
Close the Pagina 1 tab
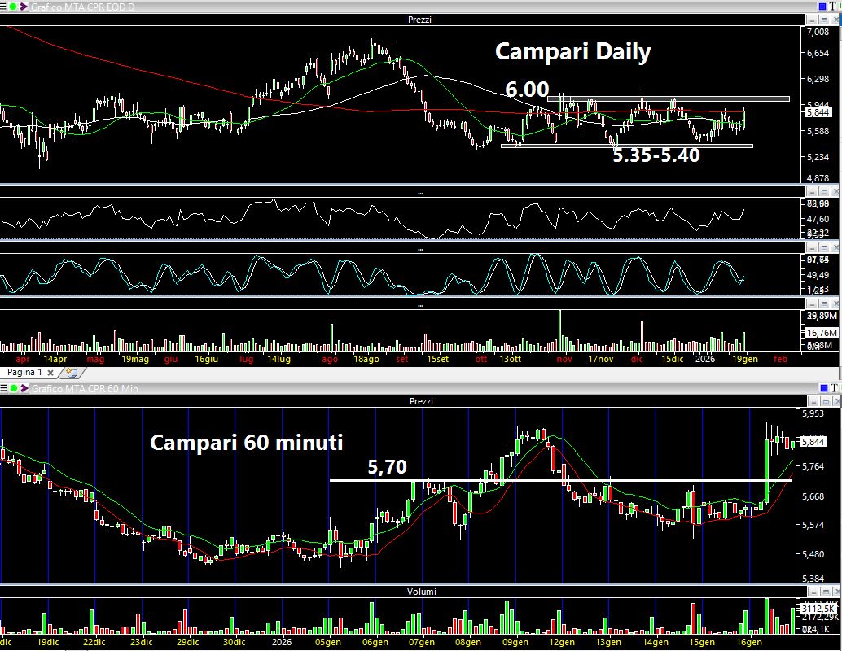pos(50,373)
